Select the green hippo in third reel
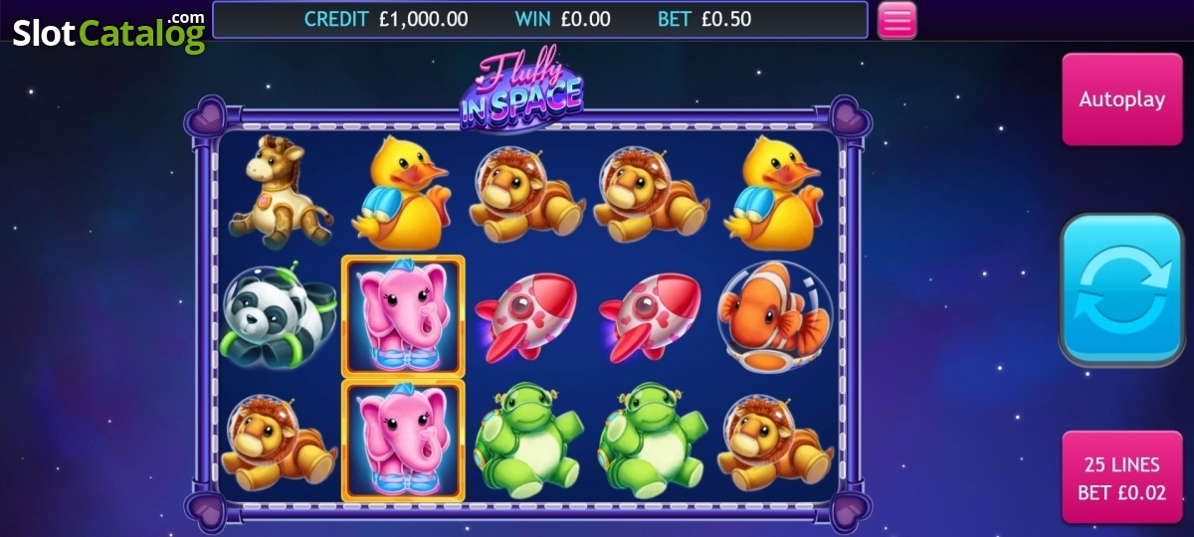Image resolution: width=1194 pixels, height=537 pixels. [526, 440]
